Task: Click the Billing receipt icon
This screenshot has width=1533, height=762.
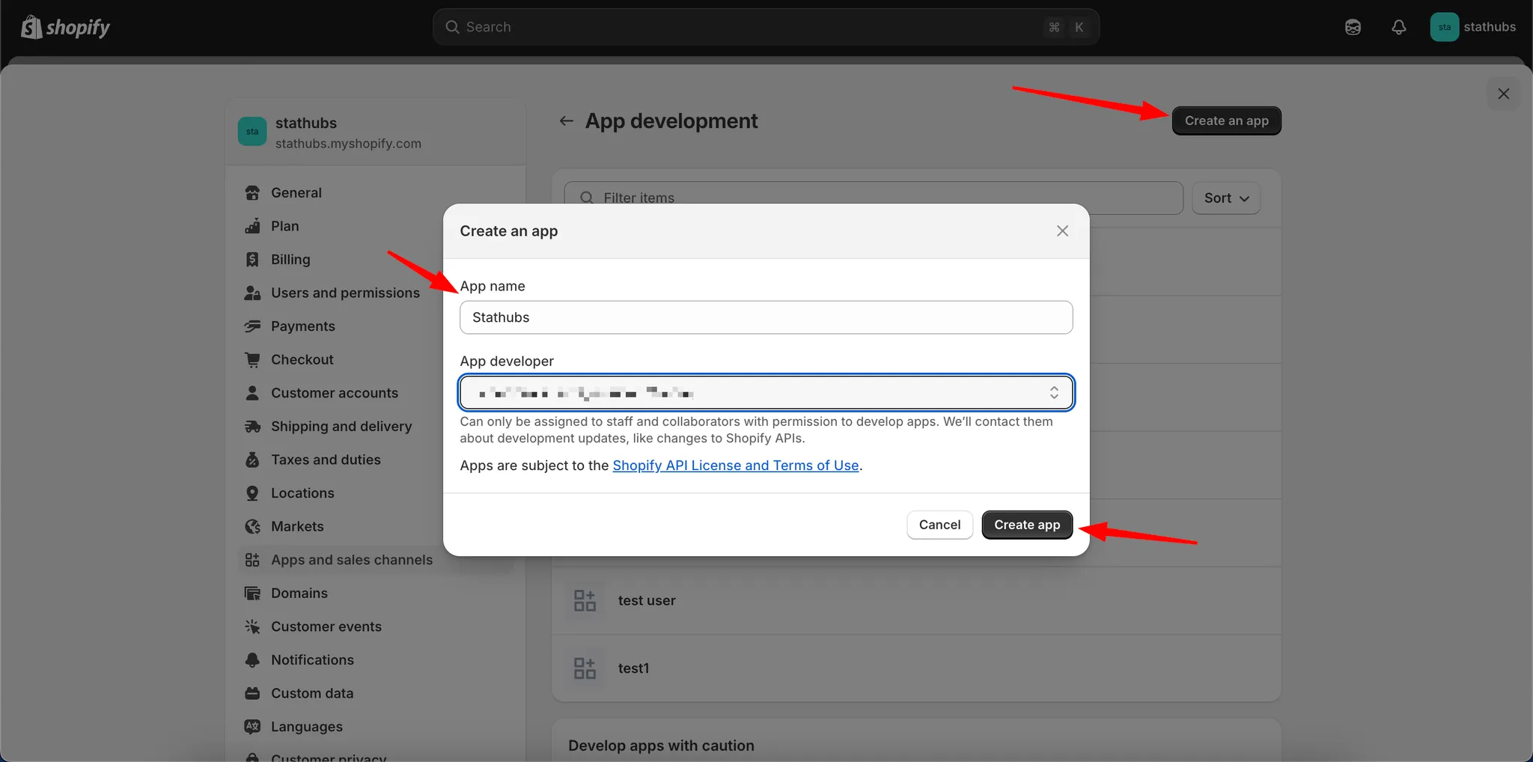Action: pos(252,259)
